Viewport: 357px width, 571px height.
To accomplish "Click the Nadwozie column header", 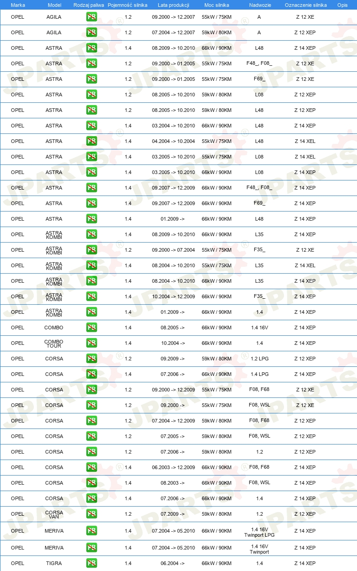I will click(260, 5).
